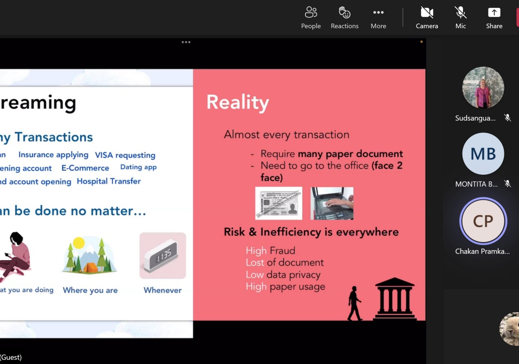Click the Chakan Pramka name label
This screenshot has width=519, height=364.
(x=482, y=251)
